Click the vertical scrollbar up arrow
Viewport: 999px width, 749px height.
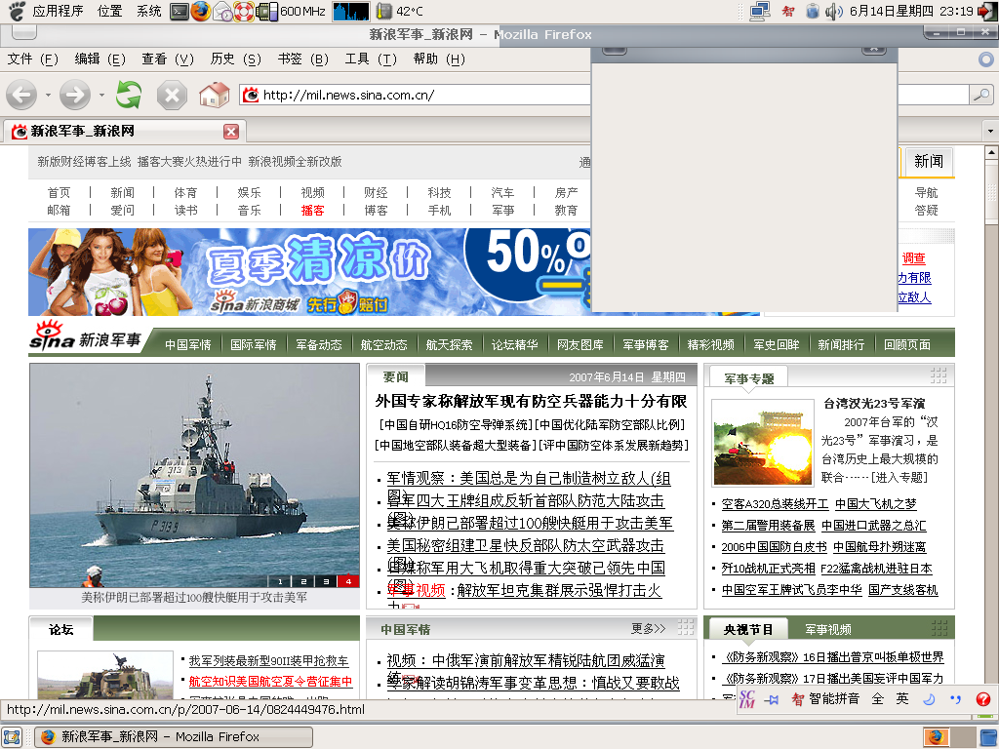991,152
